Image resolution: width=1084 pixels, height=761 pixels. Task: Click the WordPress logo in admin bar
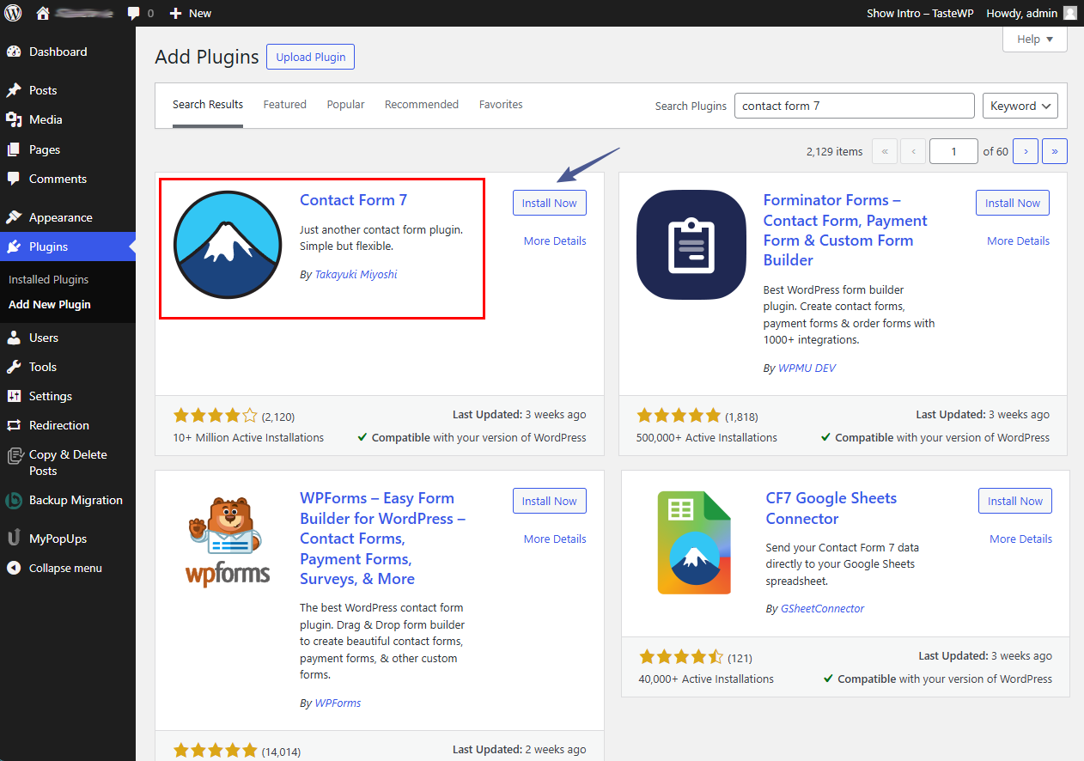[13, 13]
